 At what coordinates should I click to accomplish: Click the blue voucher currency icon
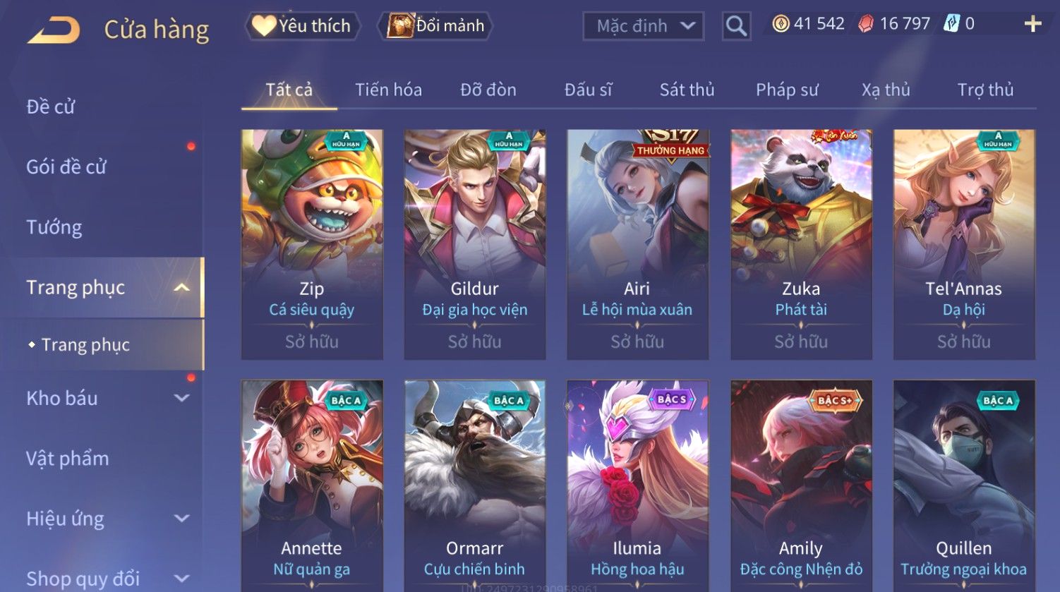[x=951, y=24]
